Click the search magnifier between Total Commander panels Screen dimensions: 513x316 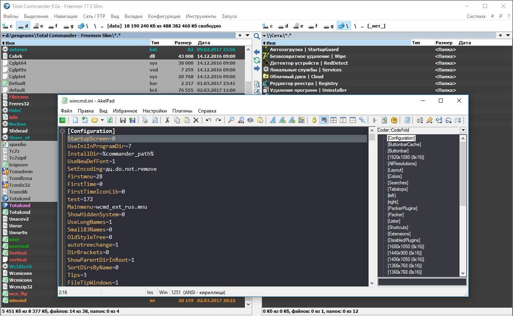click(257, 36)
